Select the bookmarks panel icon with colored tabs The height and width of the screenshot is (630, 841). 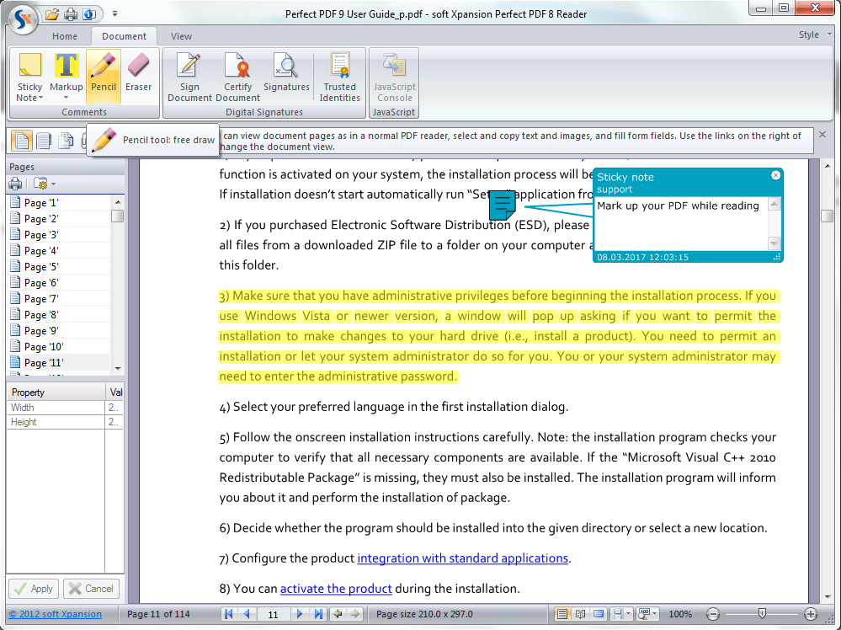[44, 141]
